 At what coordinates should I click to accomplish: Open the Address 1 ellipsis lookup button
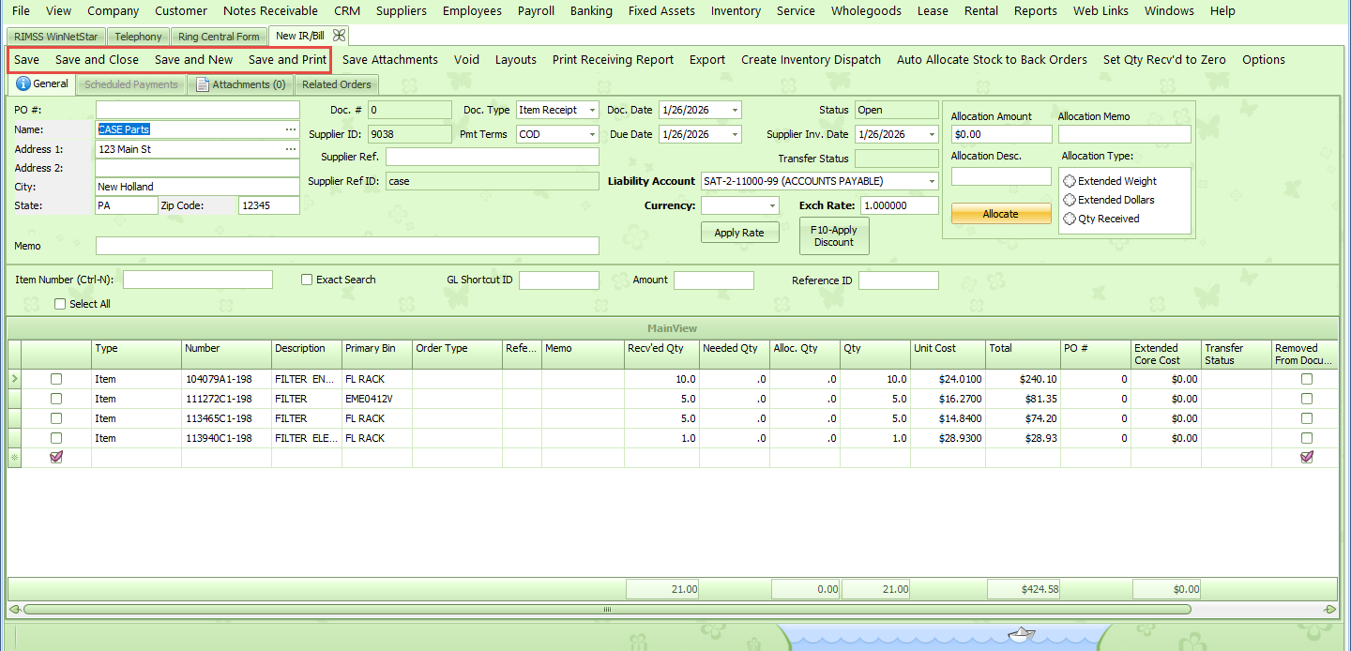[x=291, y=149]
